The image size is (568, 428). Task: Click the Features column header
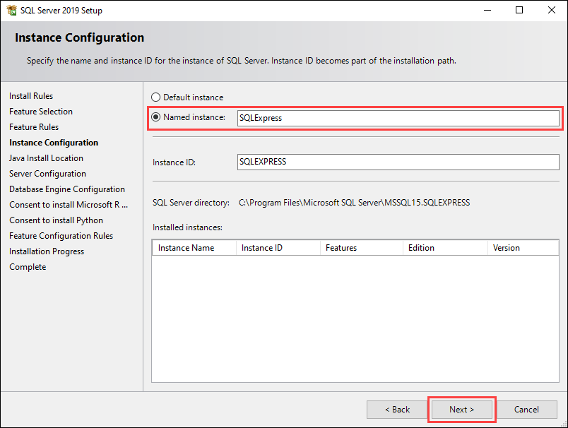coord(341,248)
